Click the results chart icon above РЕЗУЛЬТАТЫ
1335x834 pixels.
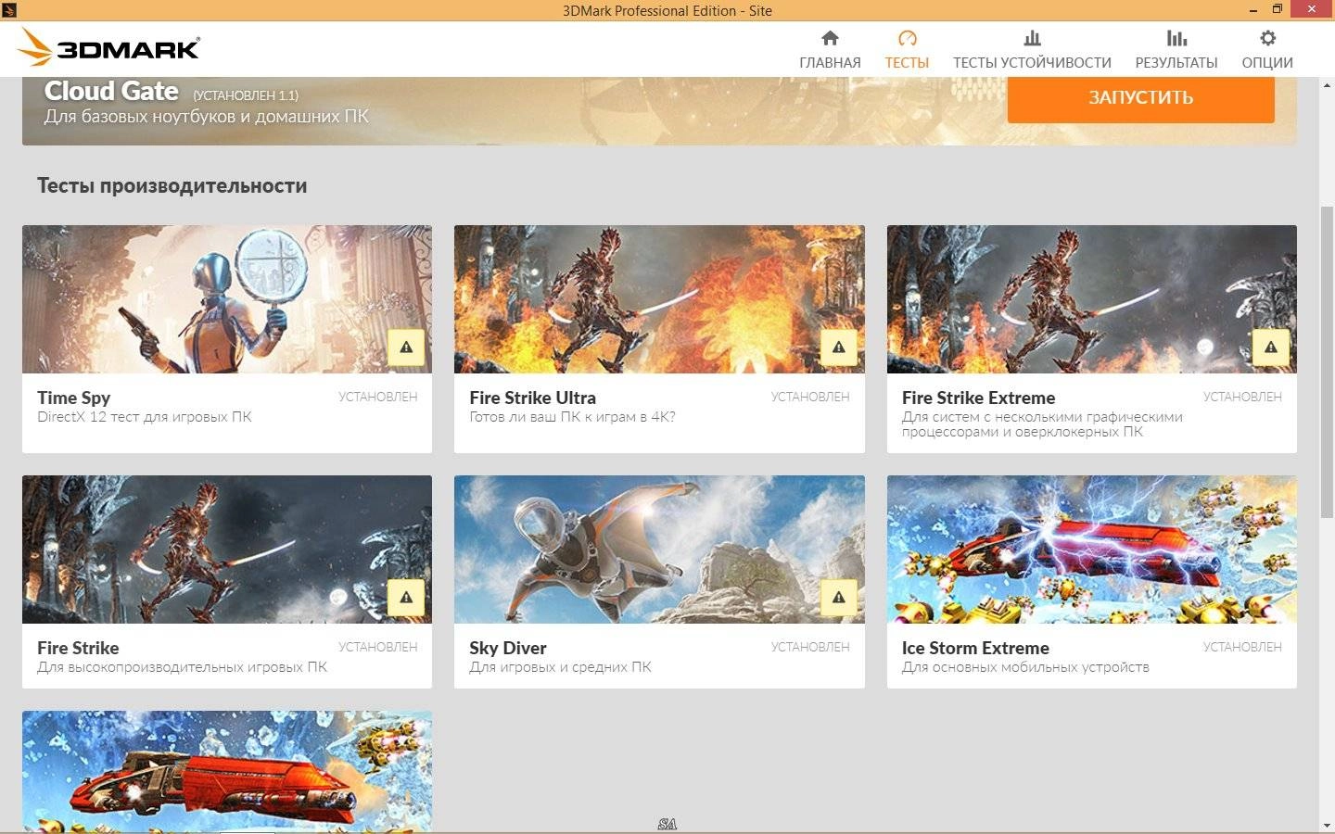[1176, 38]
